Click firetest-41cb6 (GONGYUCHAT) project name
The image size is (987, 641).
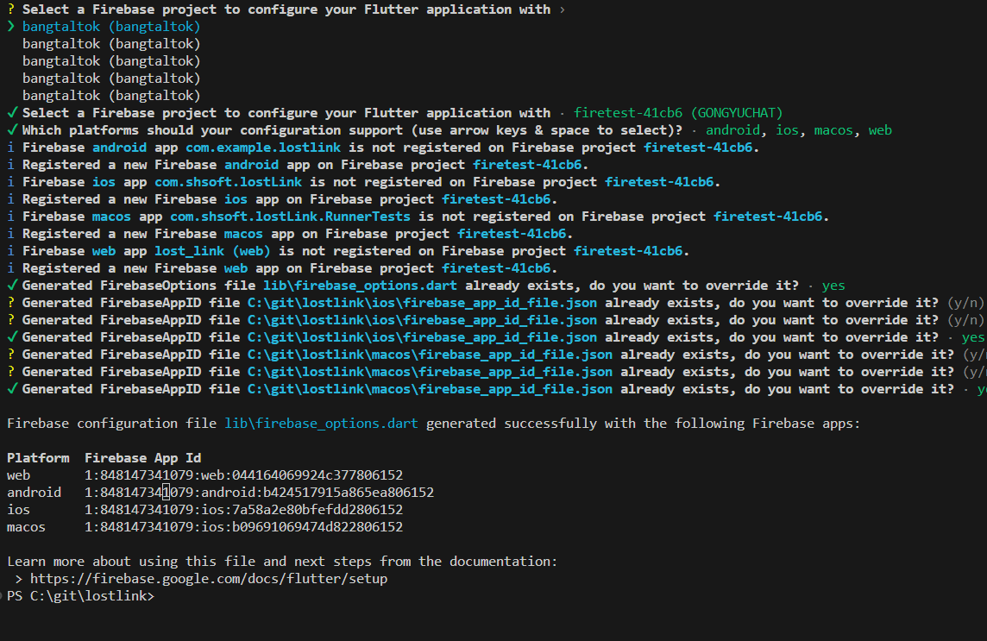[678, 113]
